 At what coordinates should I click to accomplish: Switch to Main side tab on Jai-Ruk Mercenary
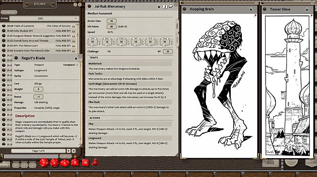tap(177, 26)
